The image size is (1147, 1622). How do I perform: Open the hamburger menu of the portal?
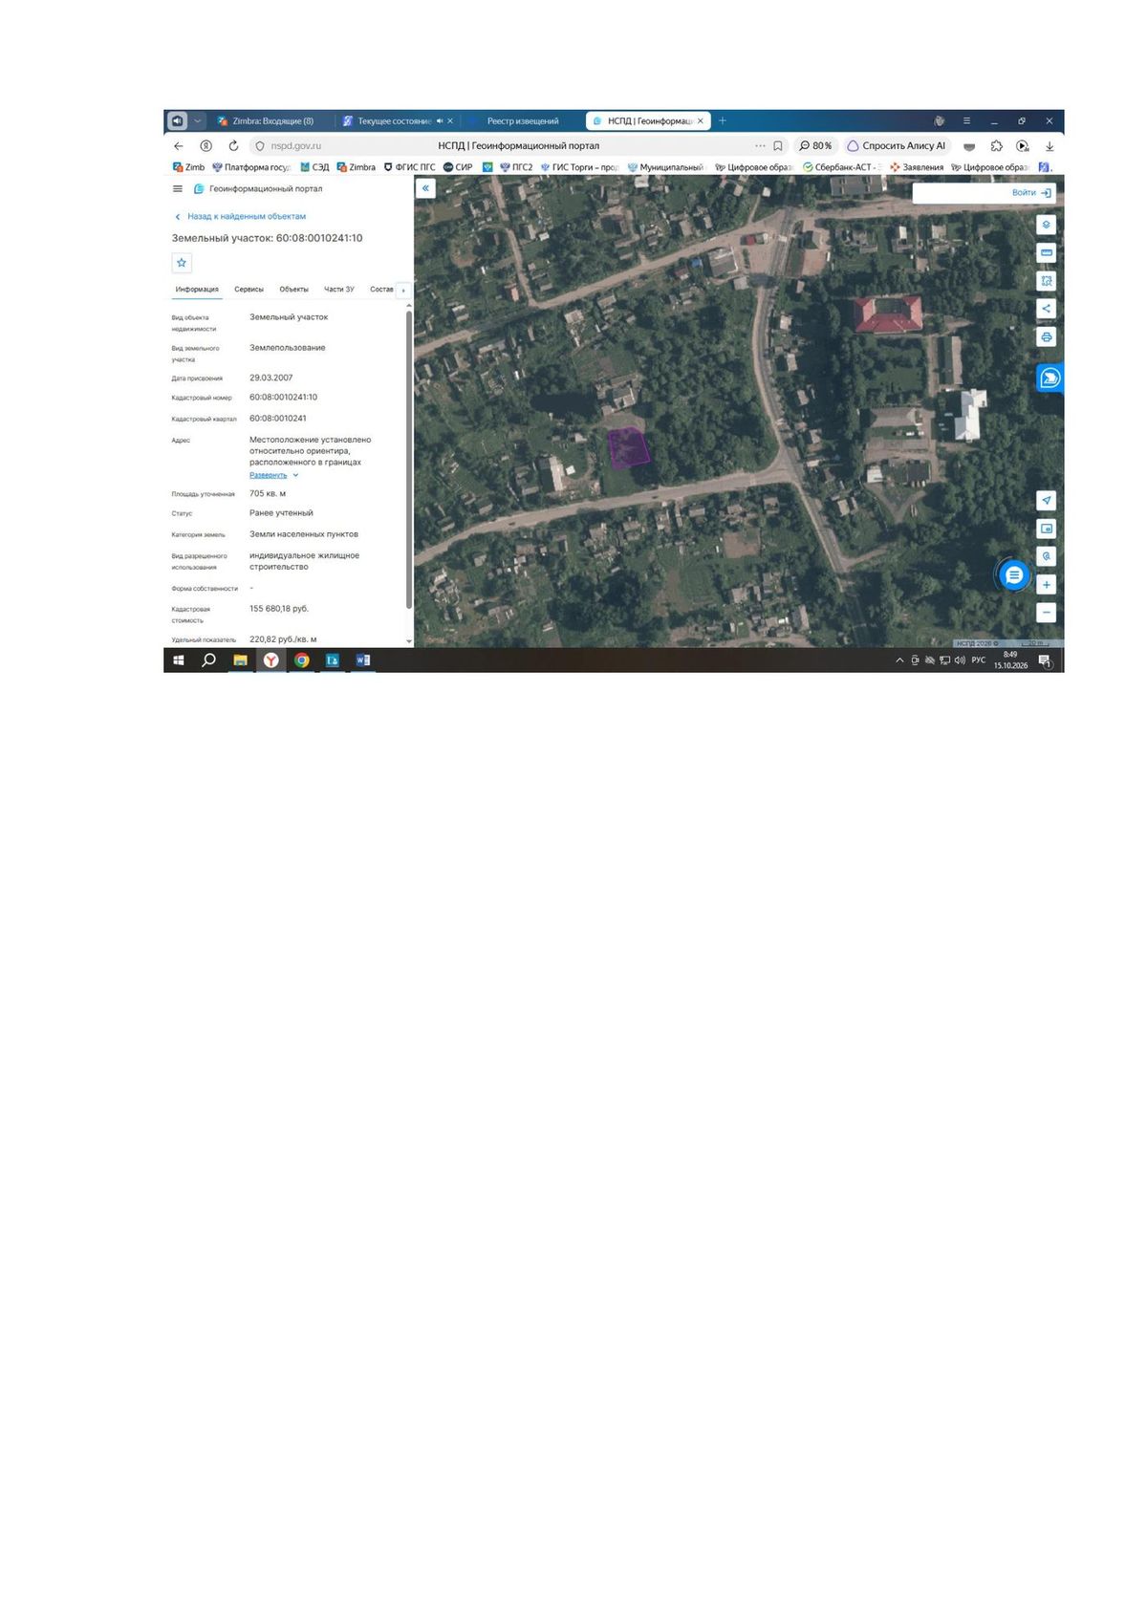point(178,189)
